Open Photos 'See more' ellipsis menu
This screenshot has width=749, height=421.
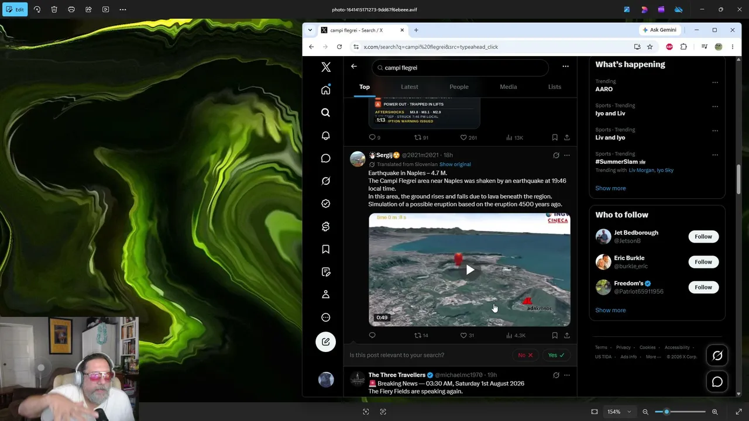click(x=123, y=9)
